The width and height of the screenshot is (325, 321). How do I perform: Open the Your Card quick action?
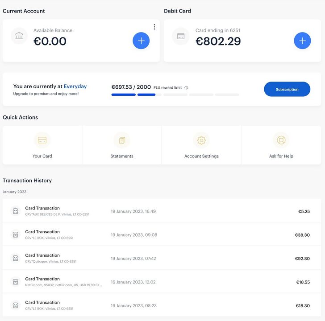[42, 145]
